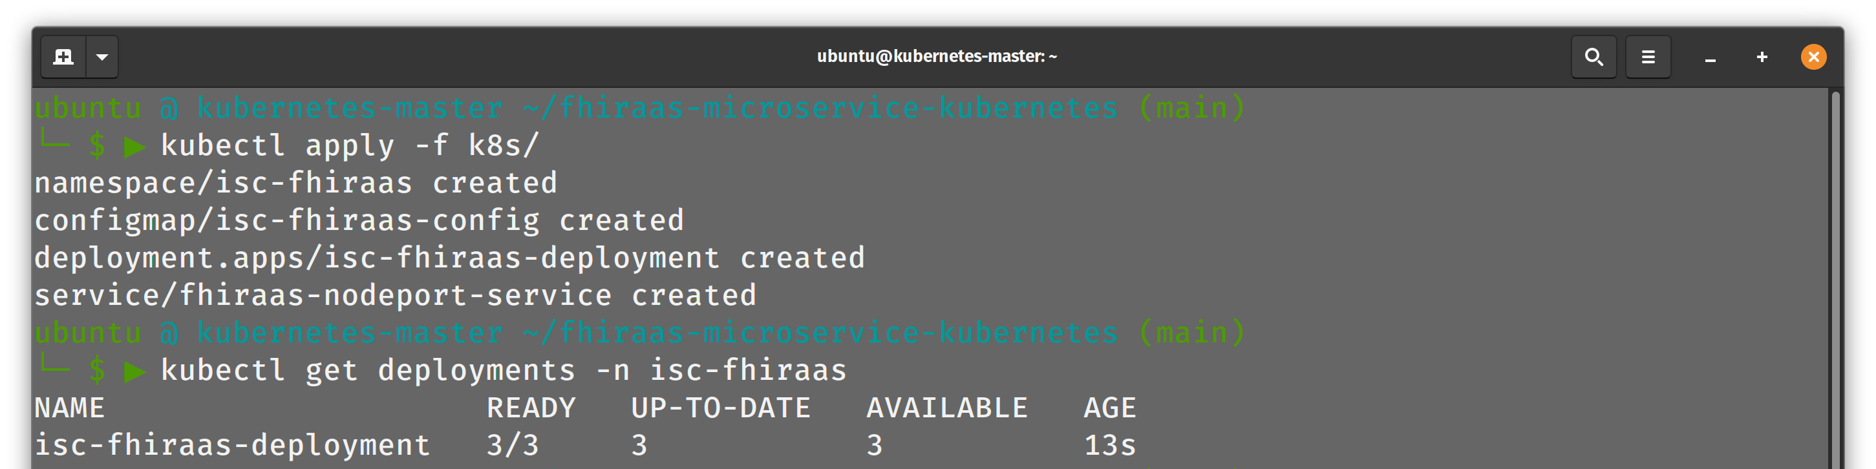
Task: Click the READY value 3/3
Action: (x=513, y=446)
